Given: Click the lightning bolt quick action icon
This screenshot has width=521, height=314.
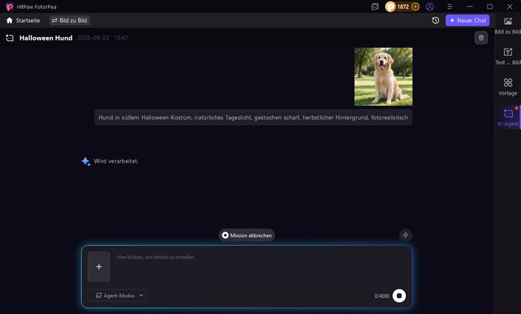Looking at the screenshot, I should pyautogui.click(x=405, y=235).
